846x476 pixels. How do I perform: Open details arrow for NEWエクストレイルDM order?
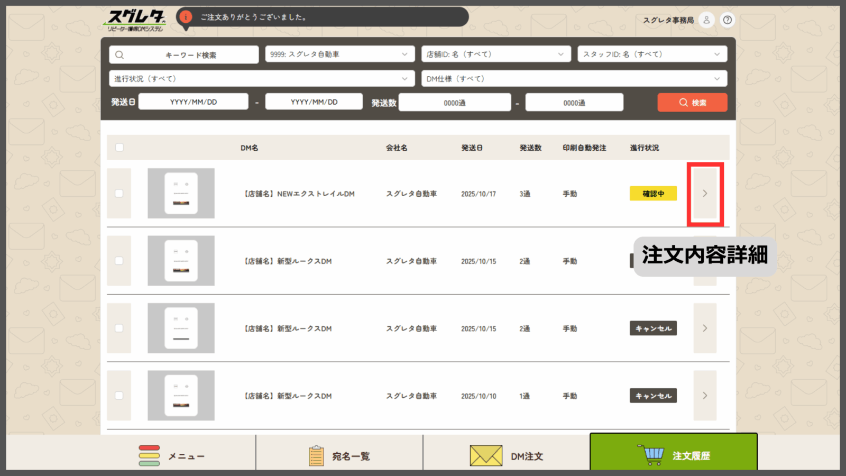pos(705,194)
